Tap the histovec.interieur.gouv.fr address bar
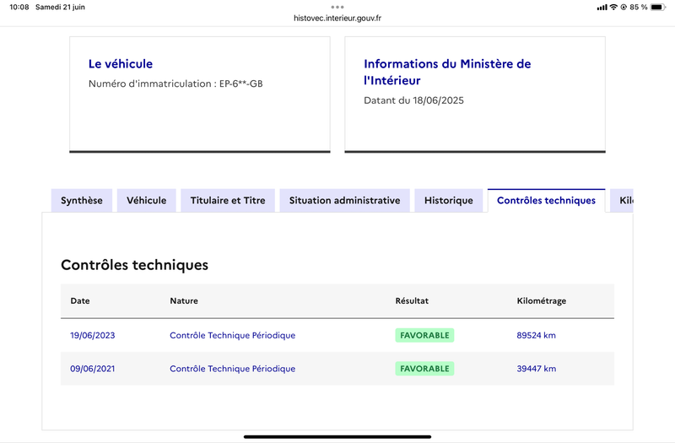The image size is (675, 443). click(337, 18)
